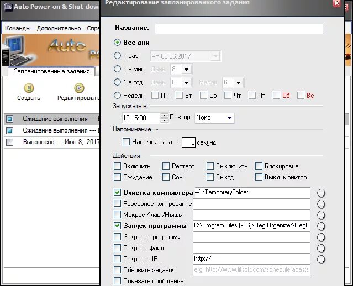Check the Закрыть программу checkbox
The width and height of the screenshot is (353, 286).
(x=117, y=236)
